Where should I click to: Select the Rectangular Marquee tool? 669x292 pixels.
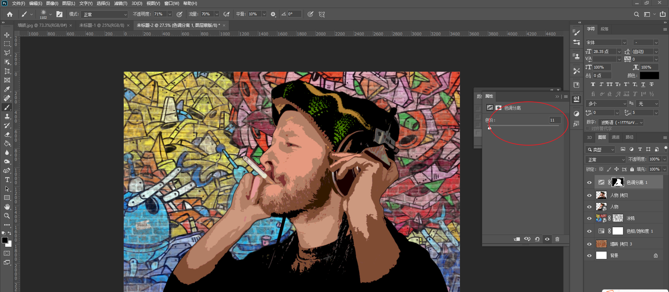point(7,44)
